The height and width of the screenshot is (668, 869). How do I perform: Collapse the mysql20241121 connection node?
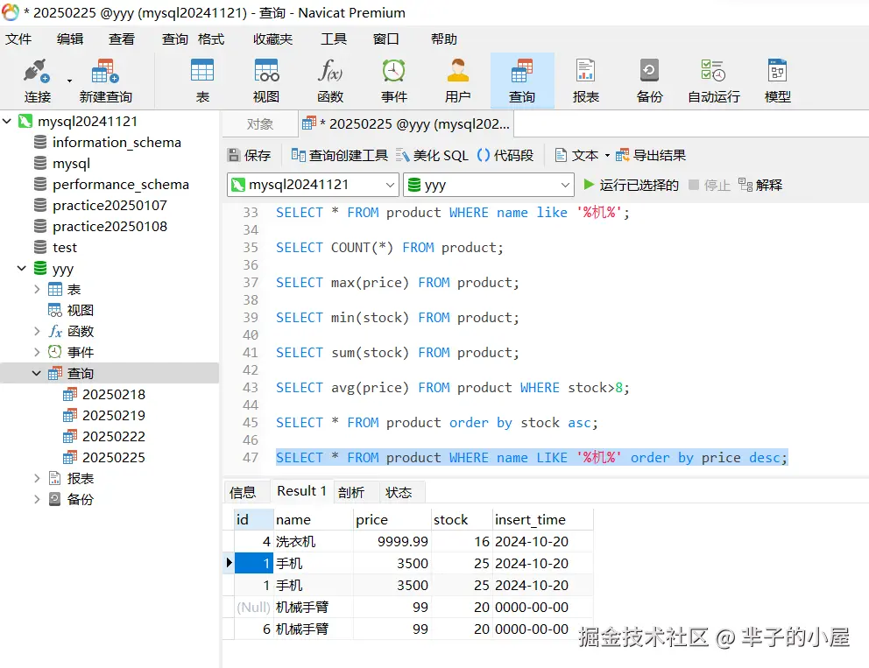tap(7, 121)
